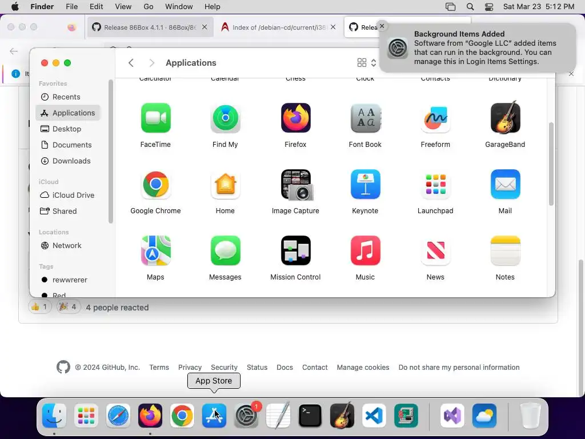Open Documents in Finder sidebar
Screen dimensions: 585x439
pyautogui.click(x=68, y=145)
